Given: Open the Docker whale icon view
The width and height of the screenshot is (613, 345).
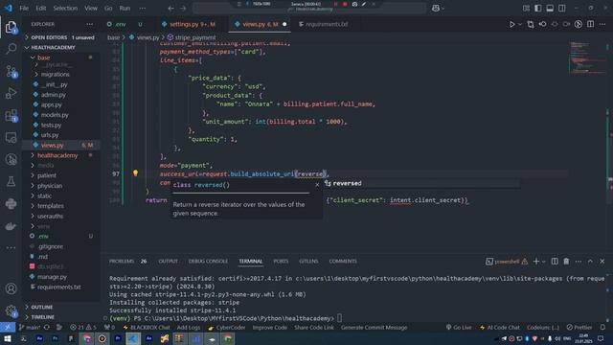Looking at the screenshot, I should click(11, 226).
